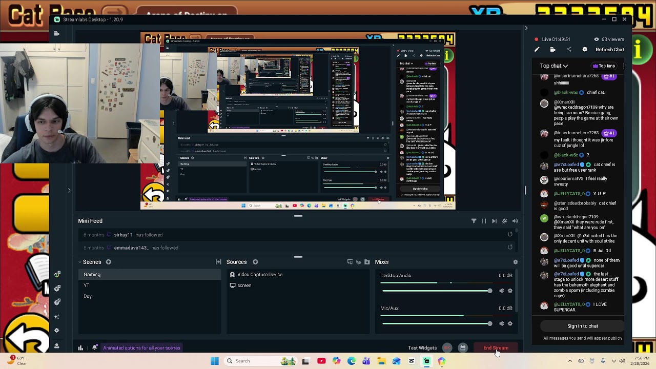Viewport: 656px width, 369px height.
Task: Open Microsoft Edge from the taskbar
Action: click(x=352, y=361)
